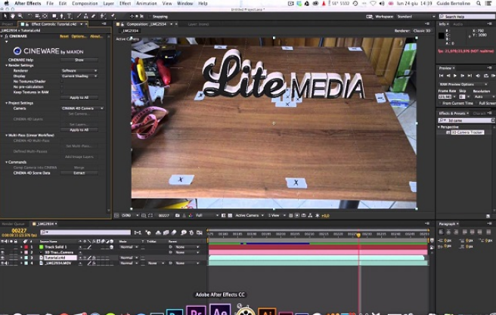Click the region of interest icon
The width and height of the screenshot is (496, 315).
(x=223, y=215)
